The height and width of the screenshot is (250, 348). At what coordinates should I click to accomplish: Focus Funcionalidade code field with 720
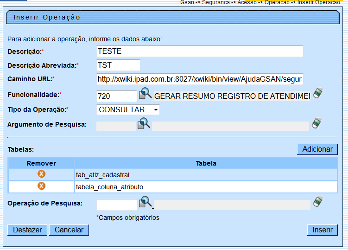[x=116, y=96]
